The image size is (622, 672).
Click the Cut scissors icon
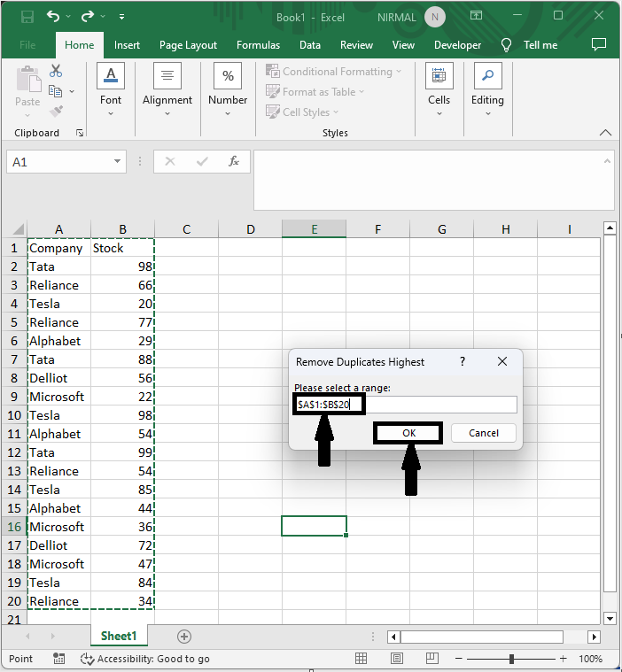56,71
